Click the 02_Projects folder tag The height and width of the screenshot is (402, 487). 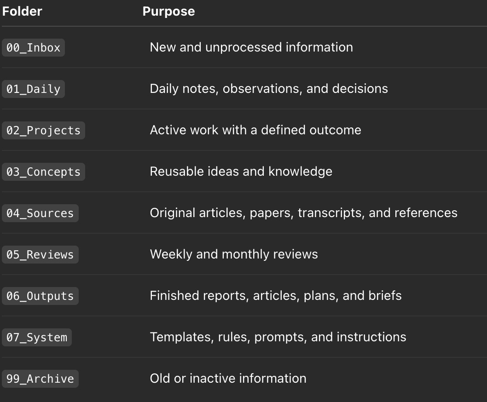[x=43, y=130]
